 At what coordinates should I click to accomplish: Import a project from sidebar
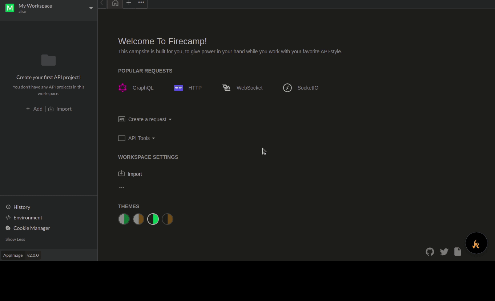[x=60, y=109]
